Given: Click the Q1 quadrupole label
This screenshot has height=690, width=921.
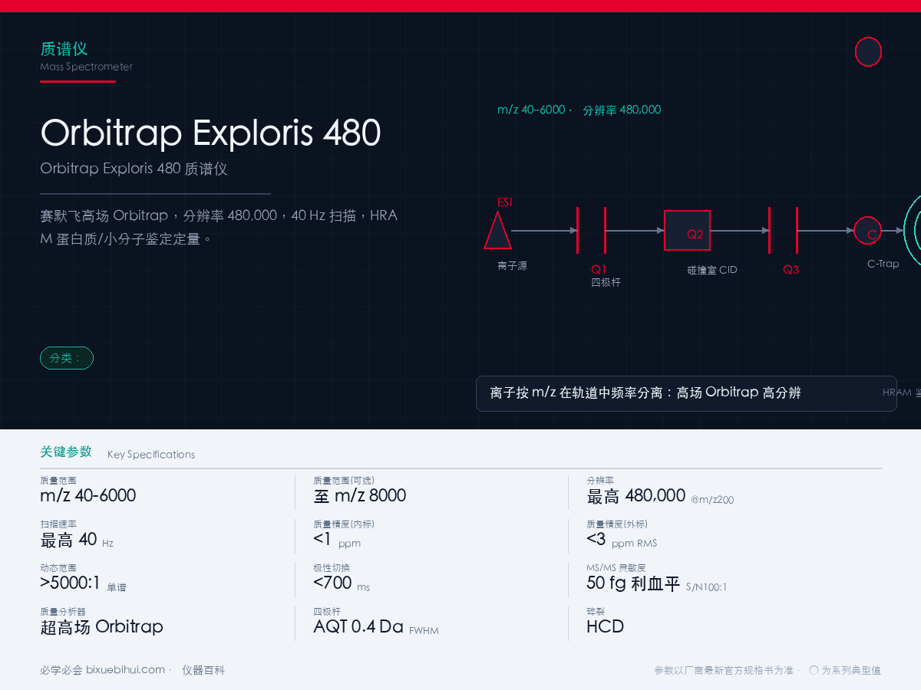Looking at the screenshot, I should pos(599,270).
